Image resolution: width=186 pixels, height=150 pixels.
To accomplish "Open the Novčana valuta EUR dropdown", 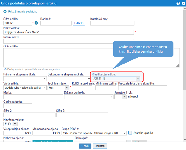I will pos(15,124).
